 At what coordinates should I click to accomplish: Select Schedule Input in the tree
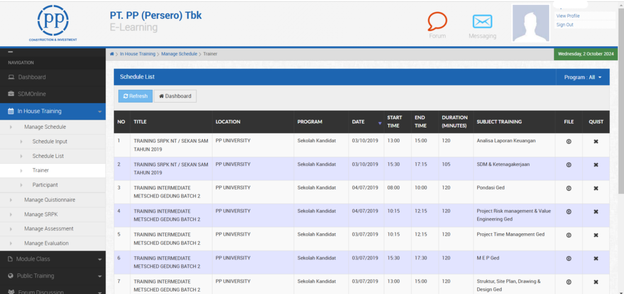coord(50,142)
